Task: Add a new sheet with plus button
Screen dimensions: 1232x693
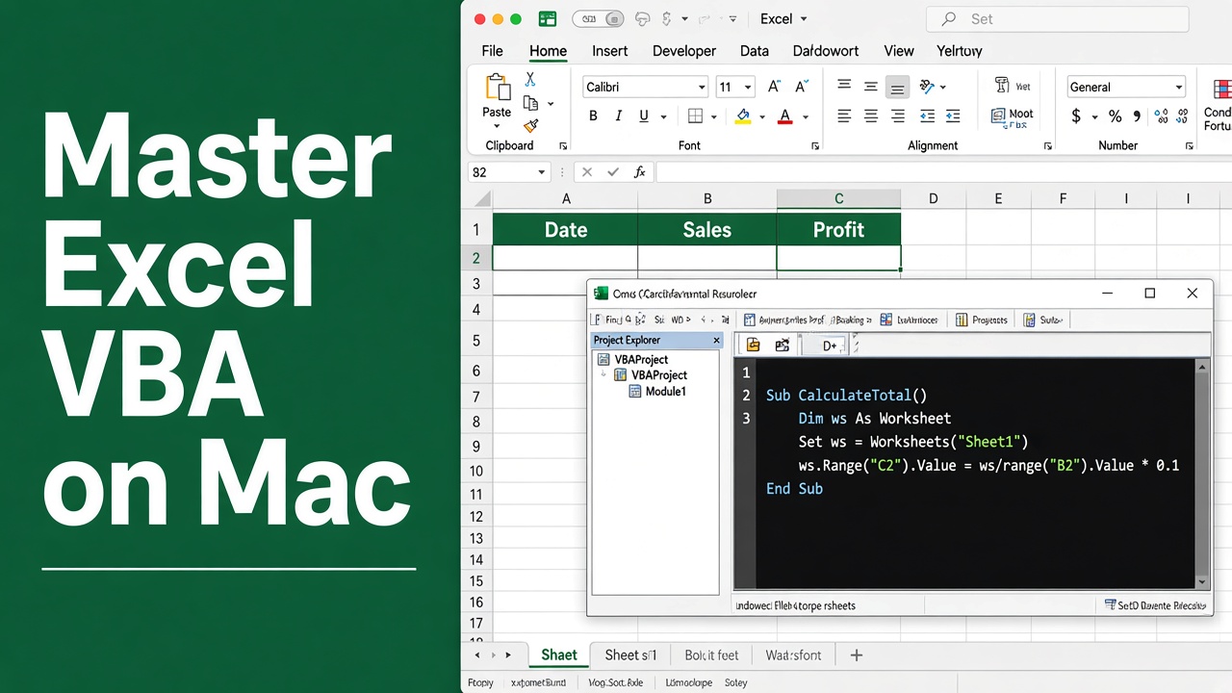Action: tap(856, 655)
